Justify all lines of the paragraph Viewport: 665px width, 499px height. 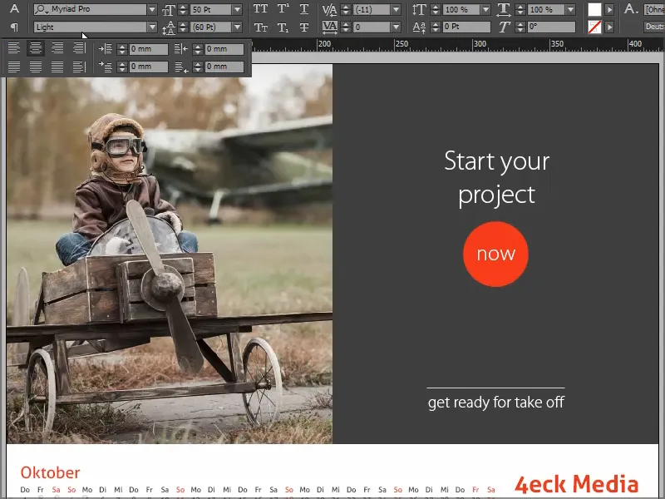click(x=57, y=67)
